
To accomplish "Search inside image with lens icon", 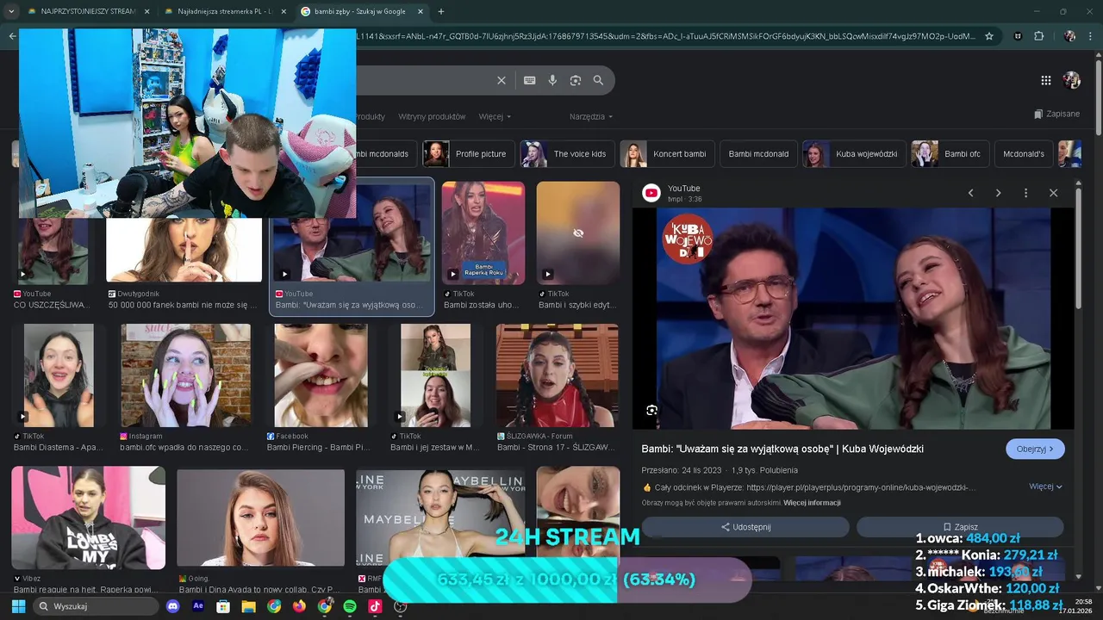I will [651, 410].
